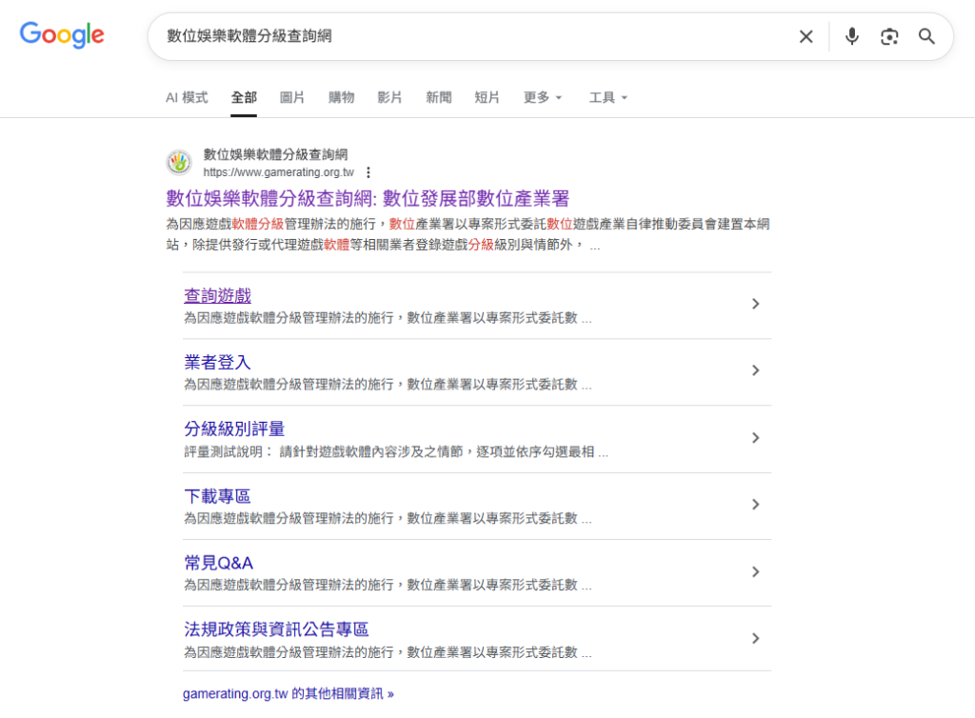Open main result 數位娛樂軟體分級查詢網 title link
This screenshot has height=718, width=975.
click(x=368, y=198)
